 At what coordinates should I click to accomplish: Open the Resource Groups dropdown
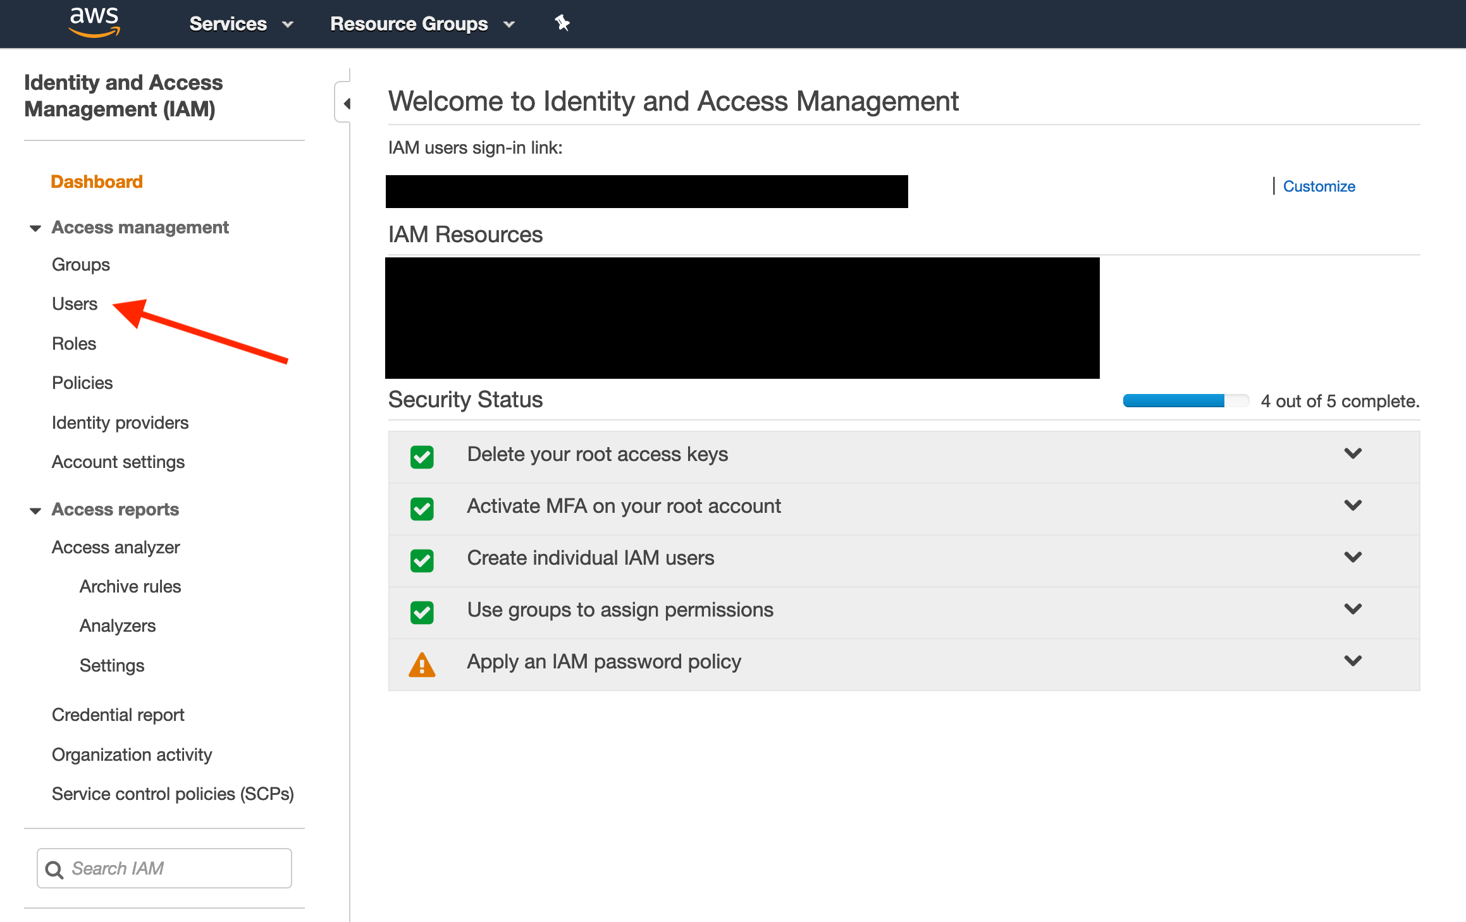click(422, 24)
